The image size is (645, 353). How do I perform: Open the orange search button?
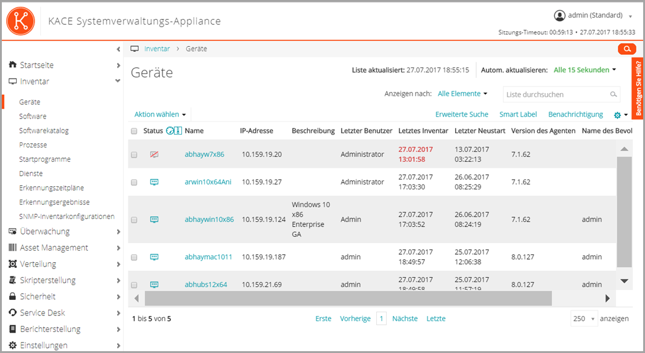(x=627, y=49)
